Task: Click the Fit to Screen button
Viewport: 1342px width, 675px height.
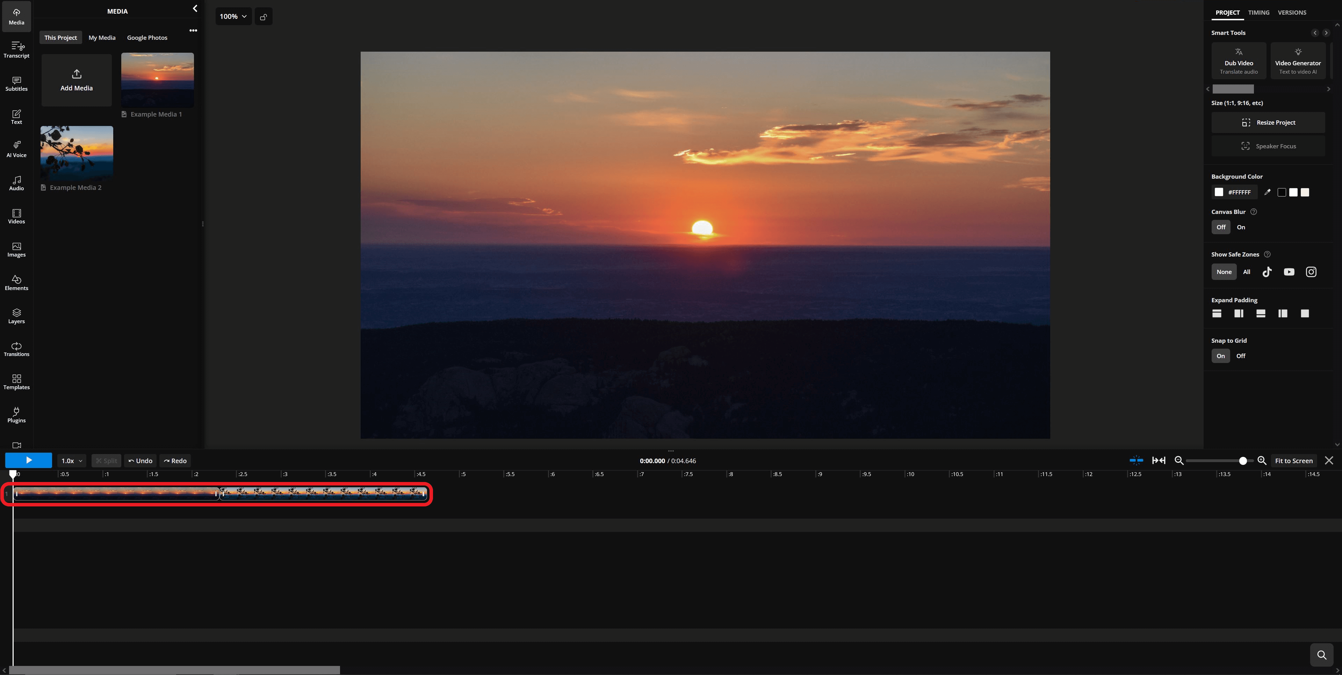Action: click(x=1293, y=461)
